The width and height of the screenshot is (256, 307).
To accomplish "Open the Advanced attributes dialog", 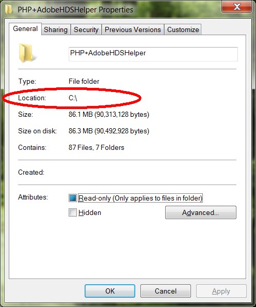I will point(201,212).
